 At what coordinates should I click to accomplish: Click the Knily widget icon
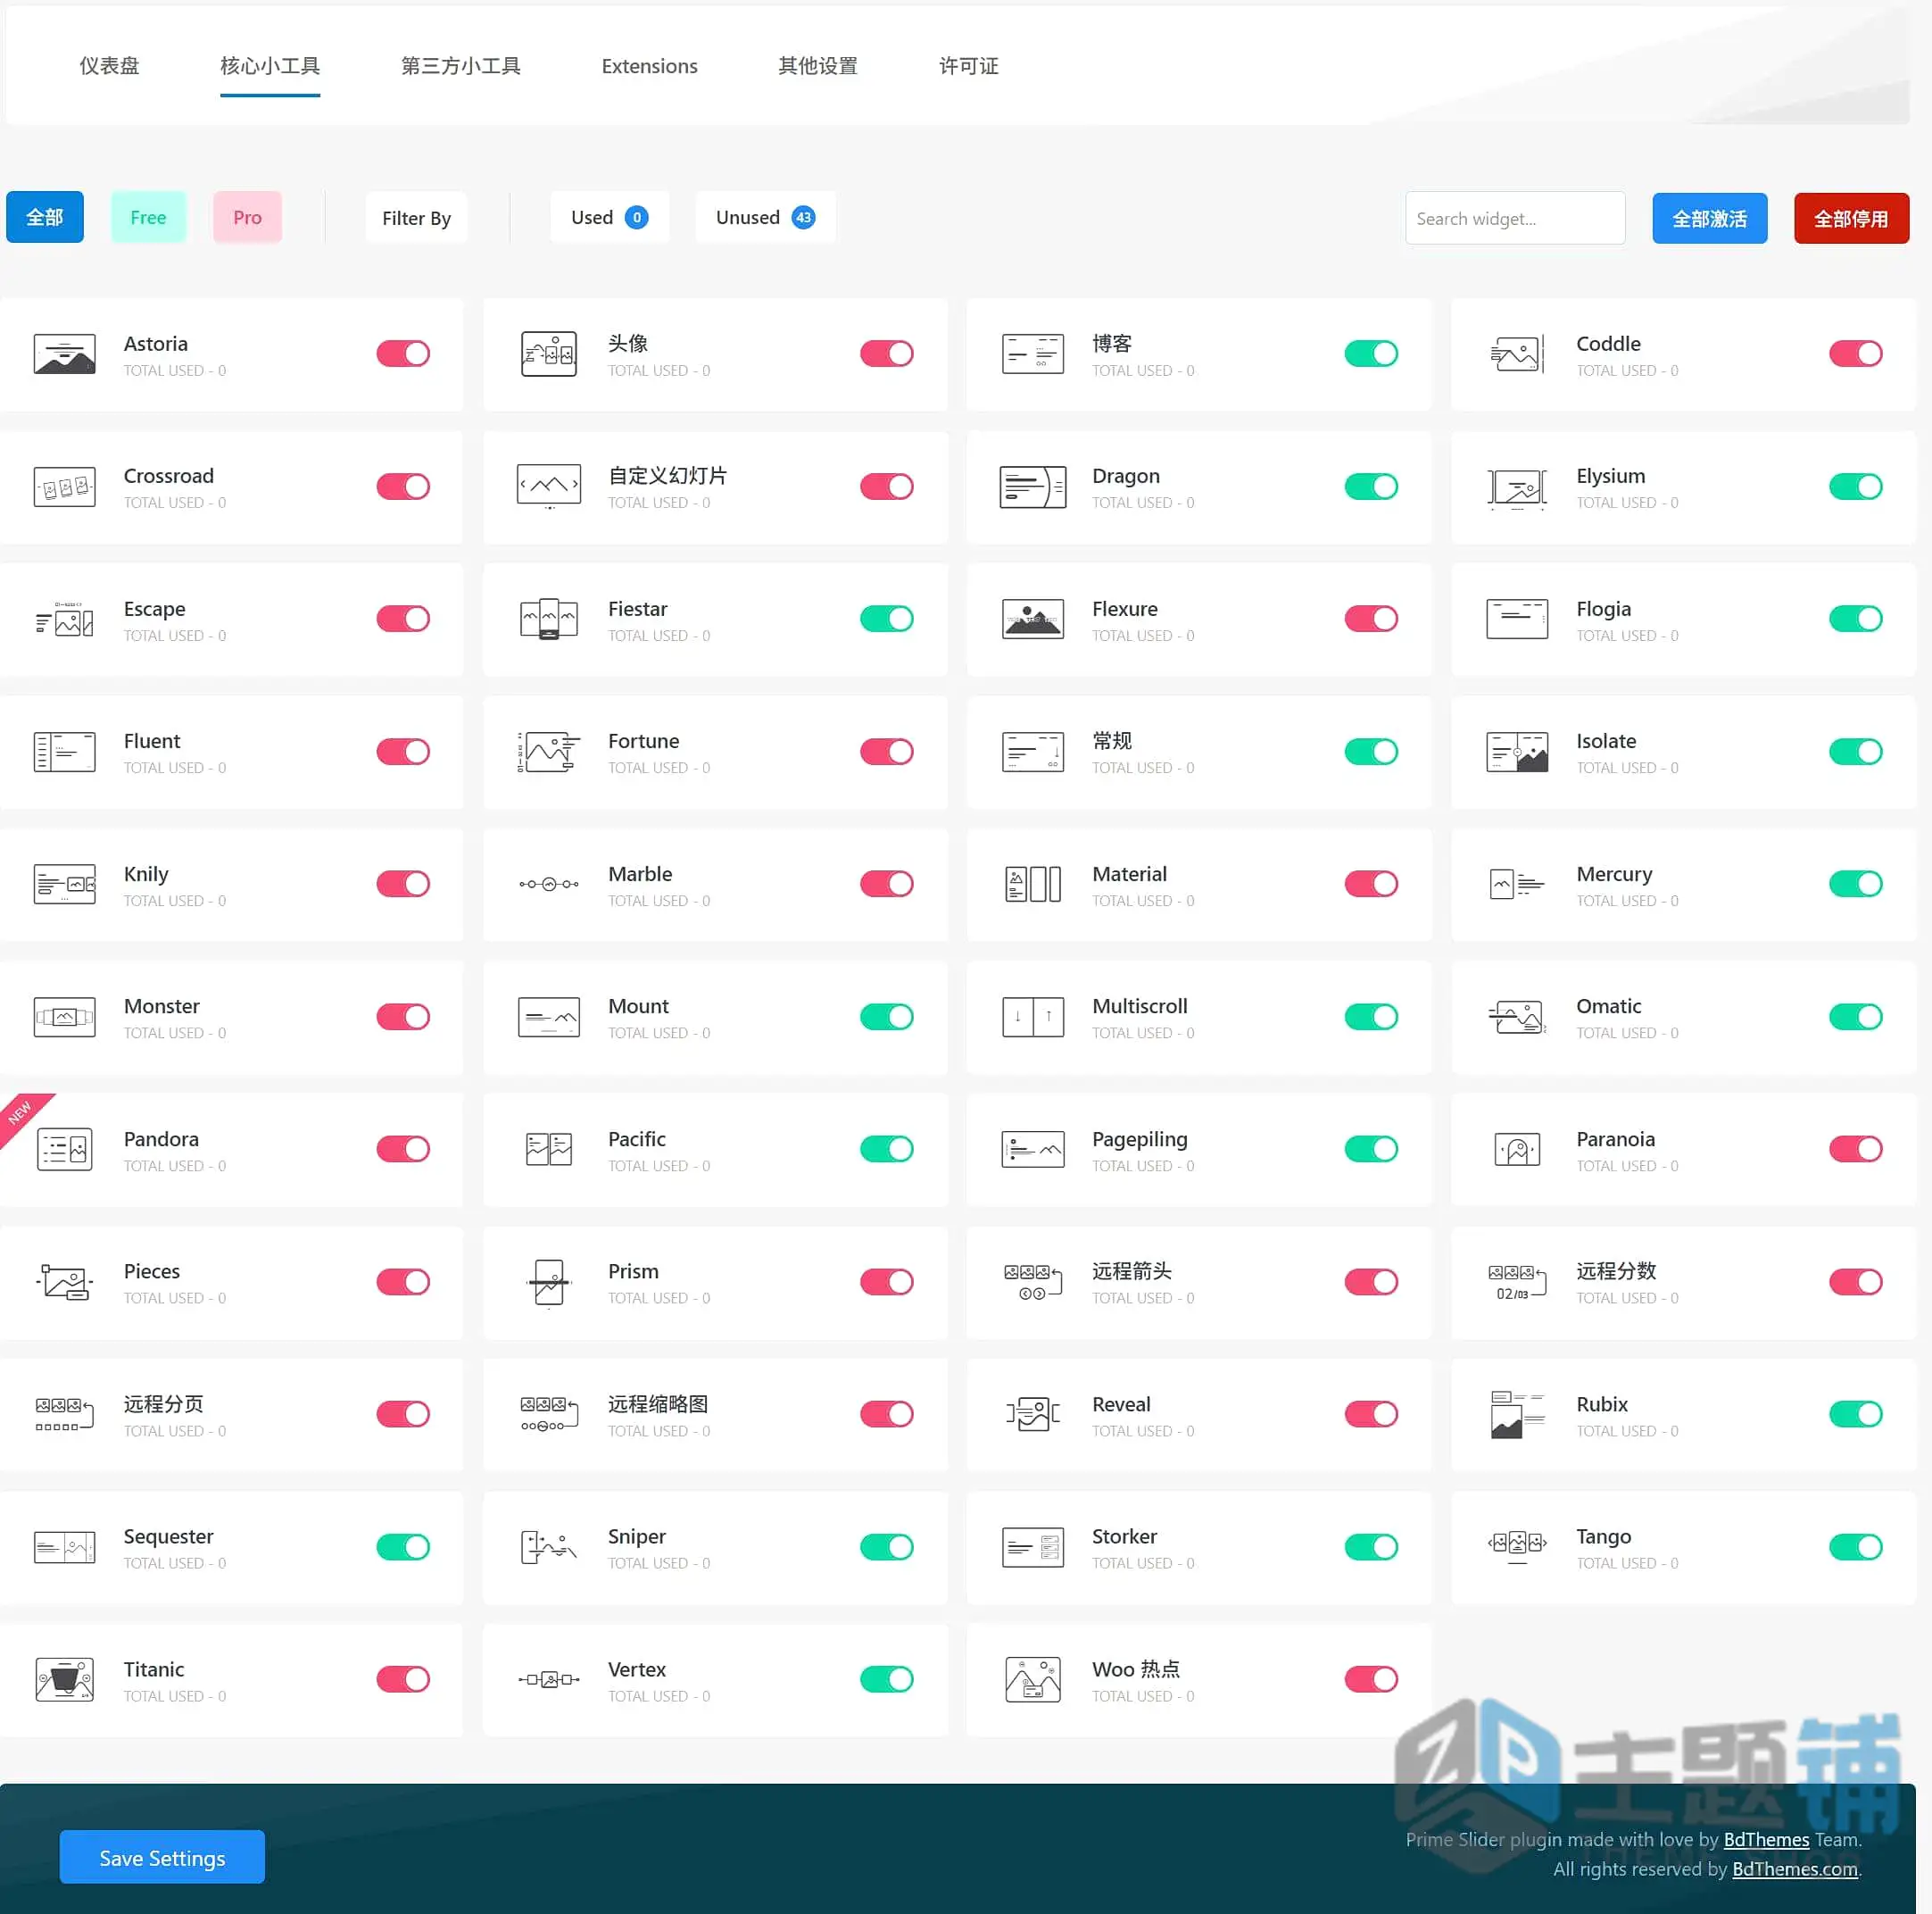pyautogui.click(x=64, y=885)
